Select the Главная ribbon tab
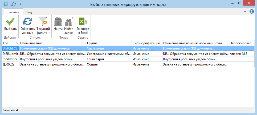 (x=13, y=12)
